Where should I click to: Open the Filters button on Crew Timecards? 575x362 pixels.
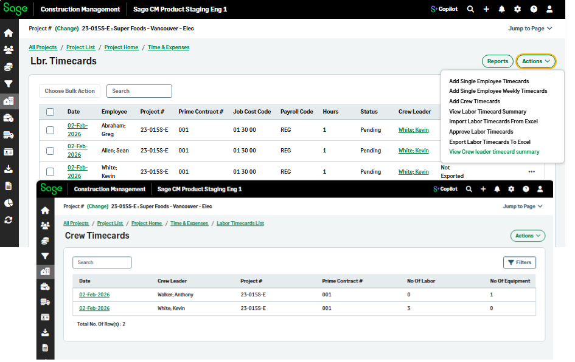[519, 262]
